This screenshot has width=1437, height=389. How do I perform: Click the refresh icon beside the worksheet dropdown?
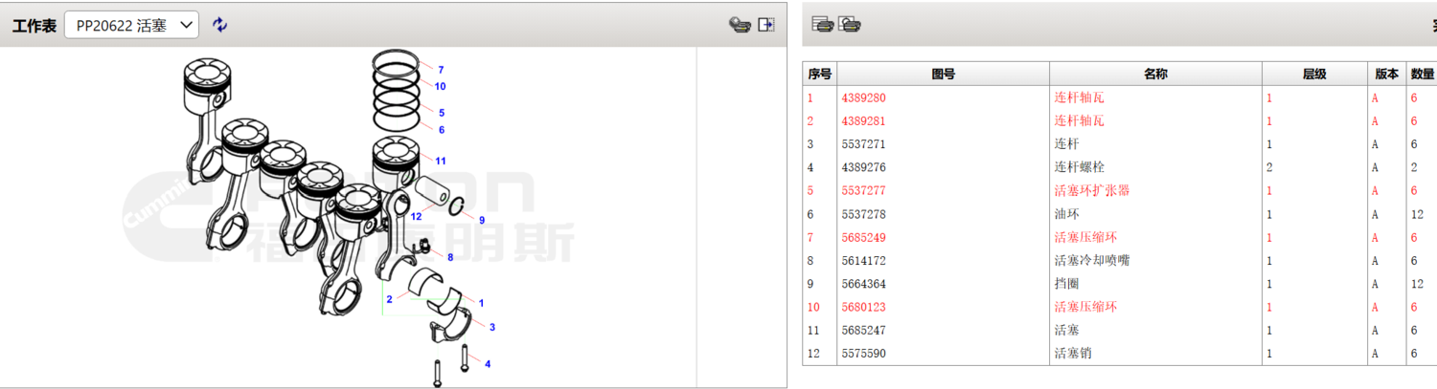click(x=220, y=25)
